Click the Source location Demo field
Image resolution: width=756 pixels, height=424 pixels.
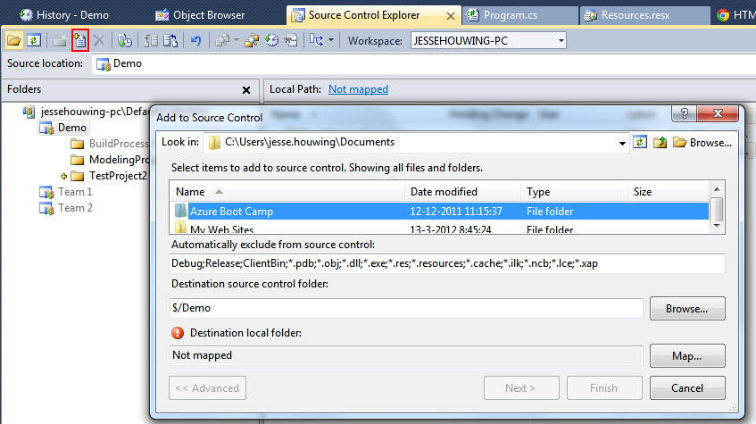coord(423,63)
